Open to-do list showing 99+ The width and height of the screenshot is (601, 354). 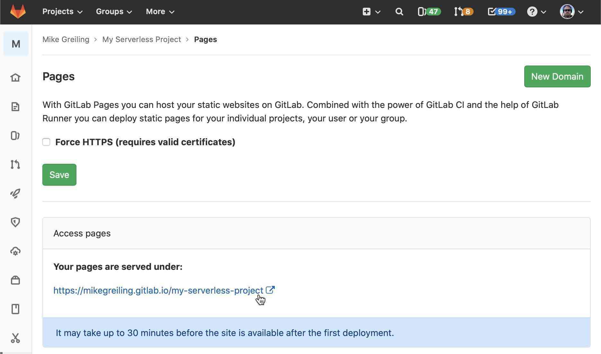click(x=501, y=12)
